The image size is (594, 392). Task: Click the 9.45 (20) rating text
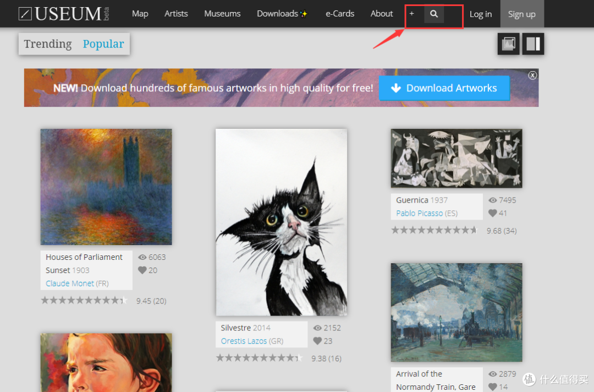(x=151, y=301)
